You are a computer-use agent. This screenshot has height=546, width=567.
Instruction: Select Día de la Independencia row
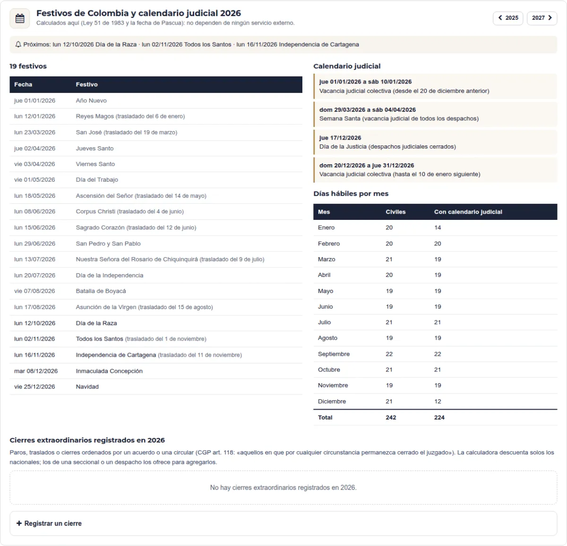pyautogui.click(x=156, y=275)
